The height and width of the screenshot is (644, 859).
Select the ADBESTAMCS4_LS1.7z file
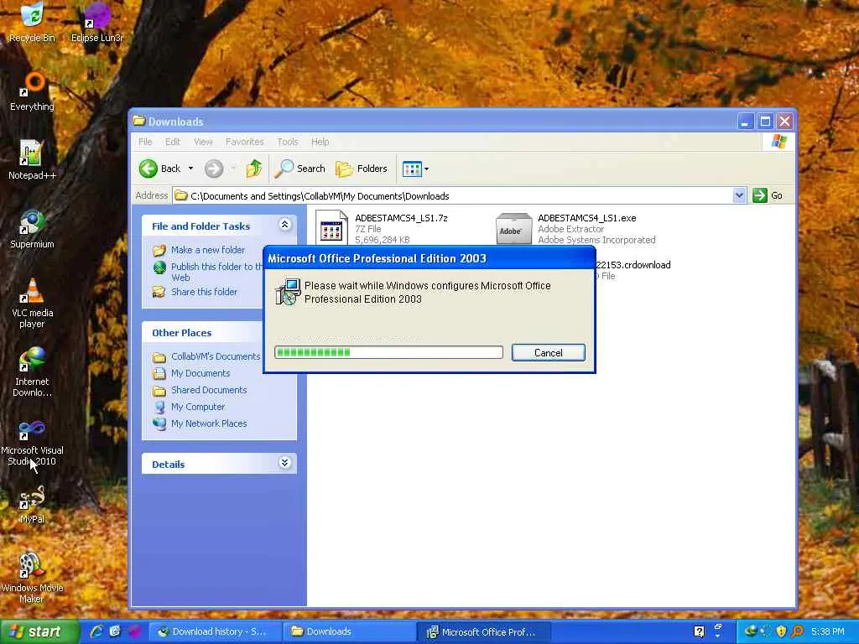pos(383,228)
